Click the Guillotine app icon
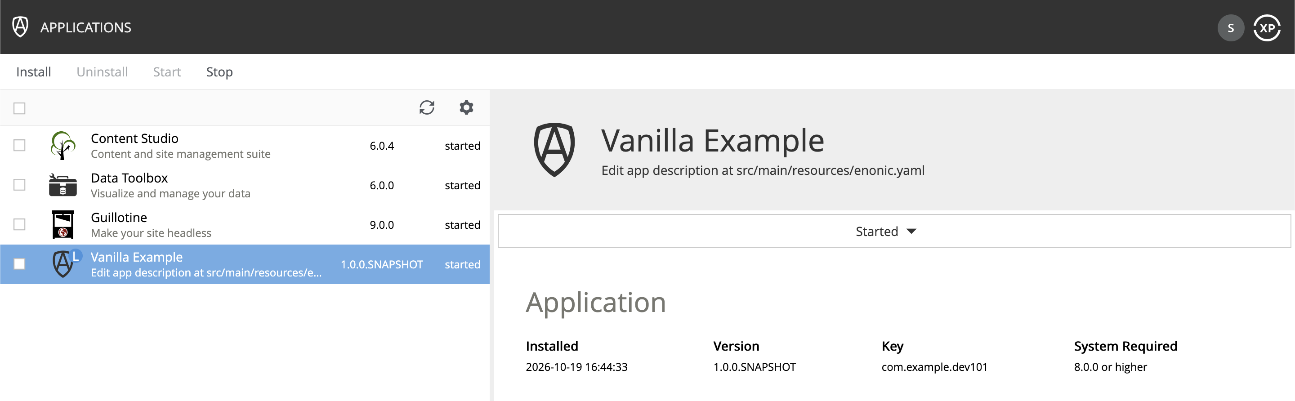Viewport: 1295px width, 401px height. (63, 225)
